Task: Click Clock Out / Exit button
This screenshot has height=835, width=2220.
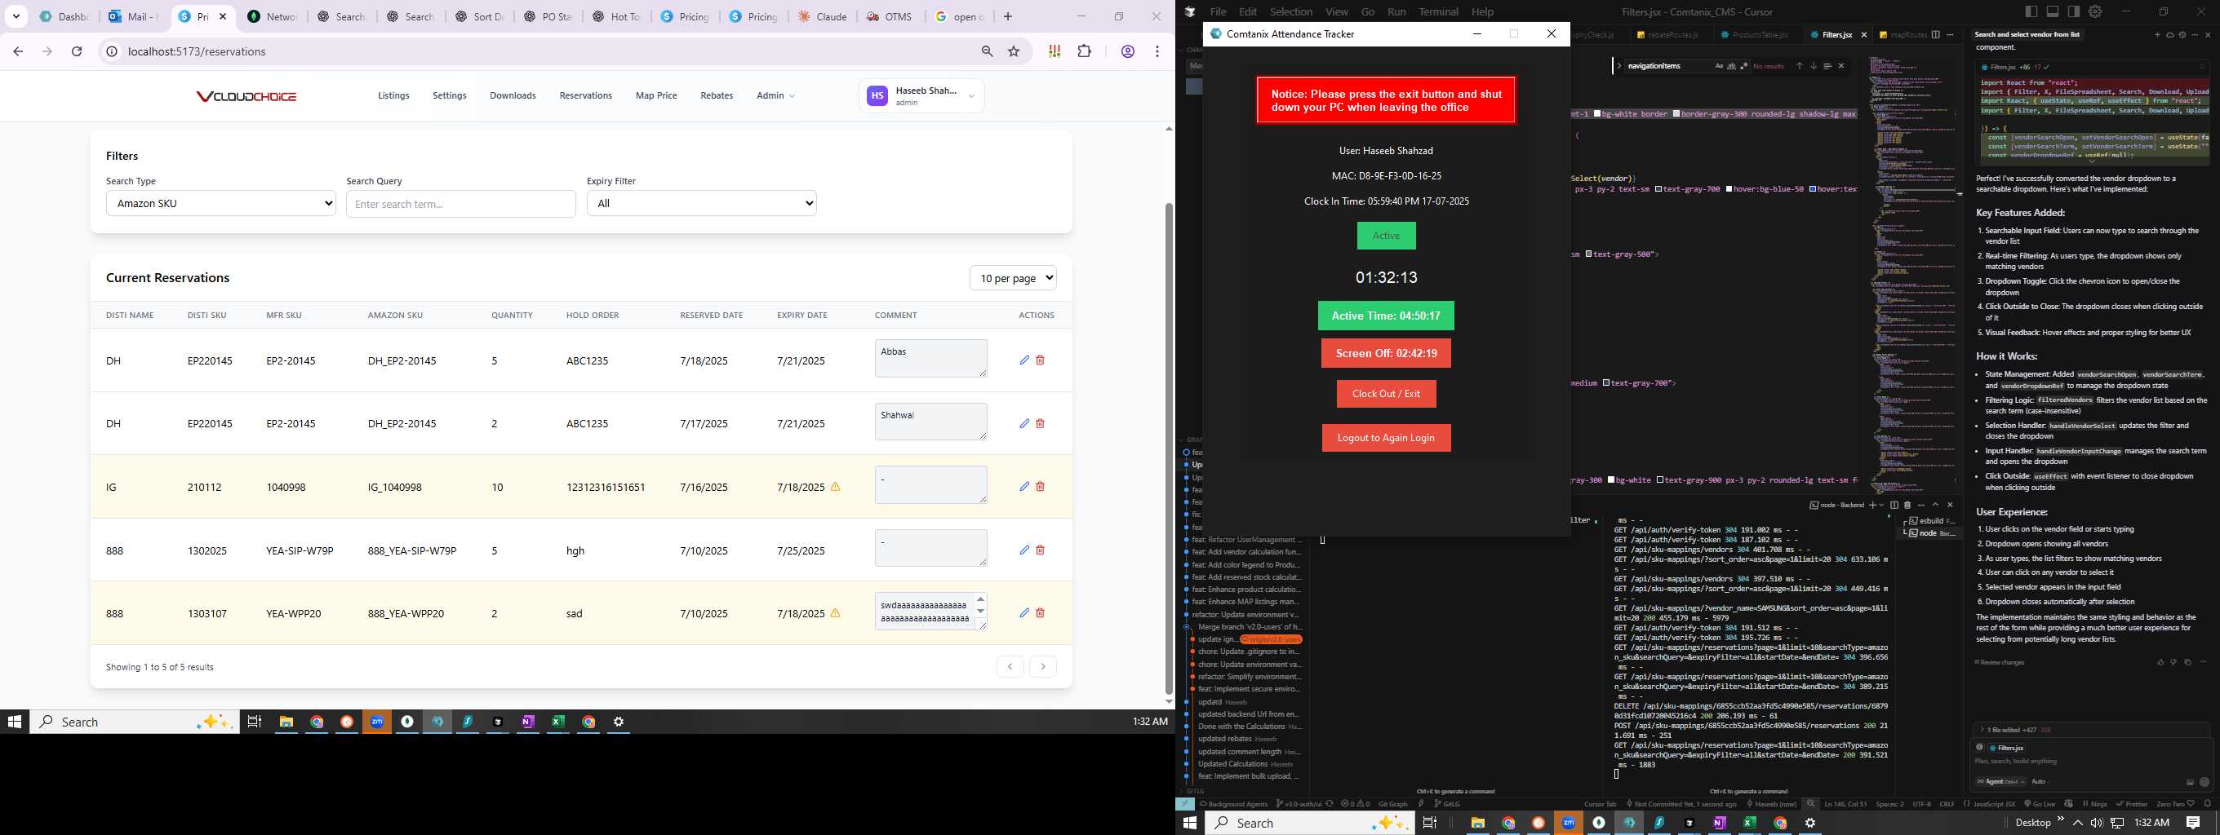Action: (x=1386, y=394)
